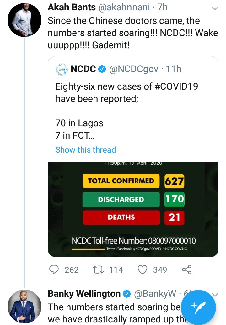The height and width of the screenshot is (325, 226).
Task: Open NCDC small logo avatar
Action: coord(62,69)
